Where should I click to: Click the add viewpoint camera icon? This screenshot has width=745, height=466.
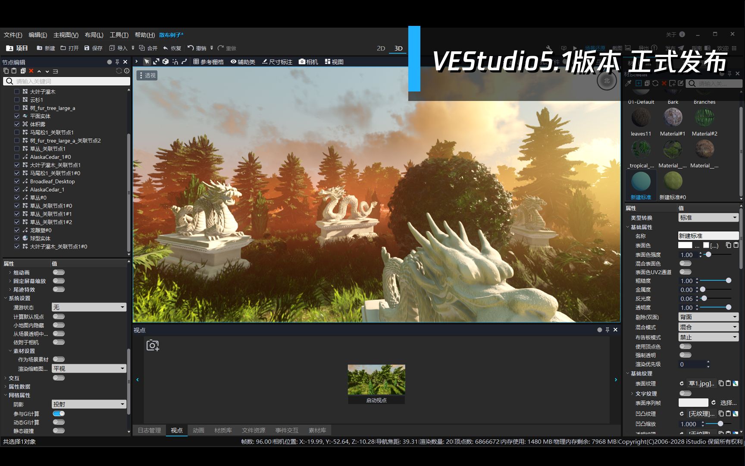[153, 345]
